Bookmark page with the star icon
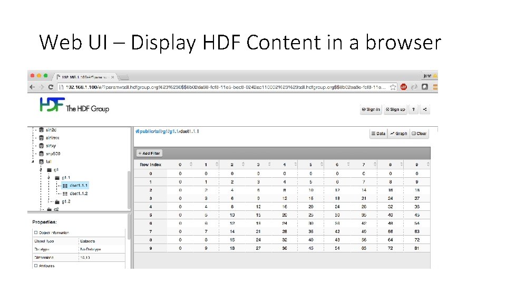The width and height of the screenshot is (506, 284). click(x=393, y=87)
